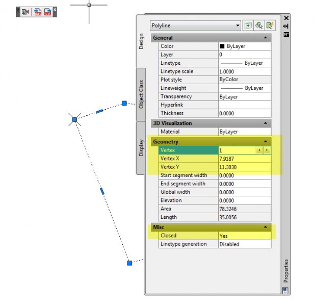Collapse the Misc section

[265, 227]
